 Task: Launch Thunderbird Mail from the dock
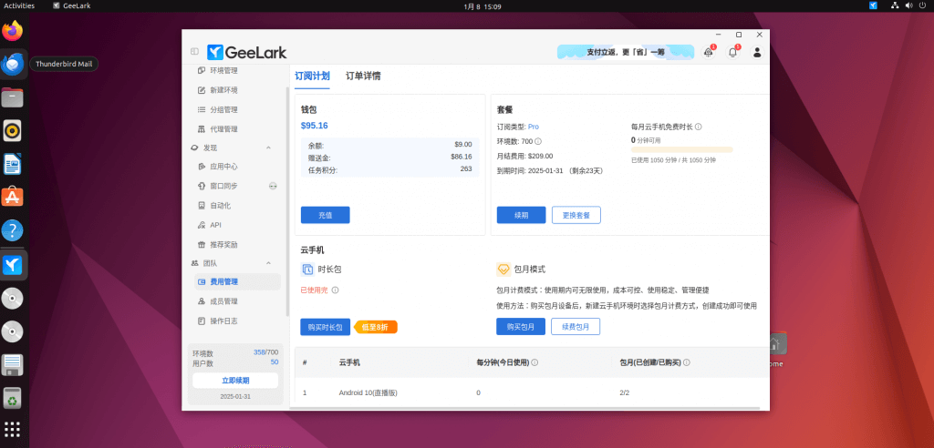coord(13,64)
